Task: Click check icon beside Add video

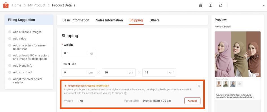Action: pyautogui.click(x=10, y=39)
